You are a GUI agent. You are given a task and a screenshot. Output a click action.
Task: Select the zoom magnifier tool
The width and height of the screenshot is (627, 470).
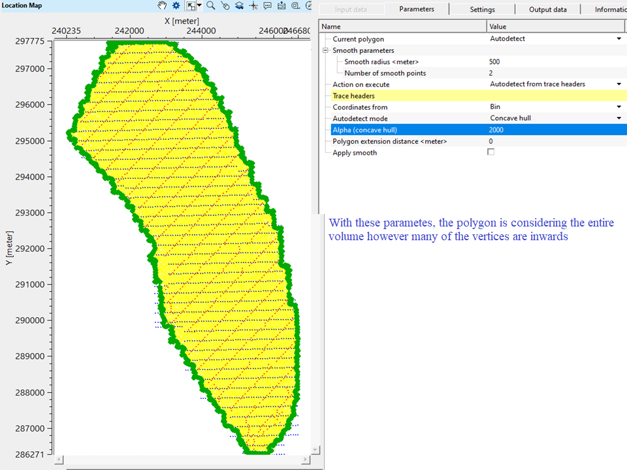pyautogui.click(x=211, y=6)
